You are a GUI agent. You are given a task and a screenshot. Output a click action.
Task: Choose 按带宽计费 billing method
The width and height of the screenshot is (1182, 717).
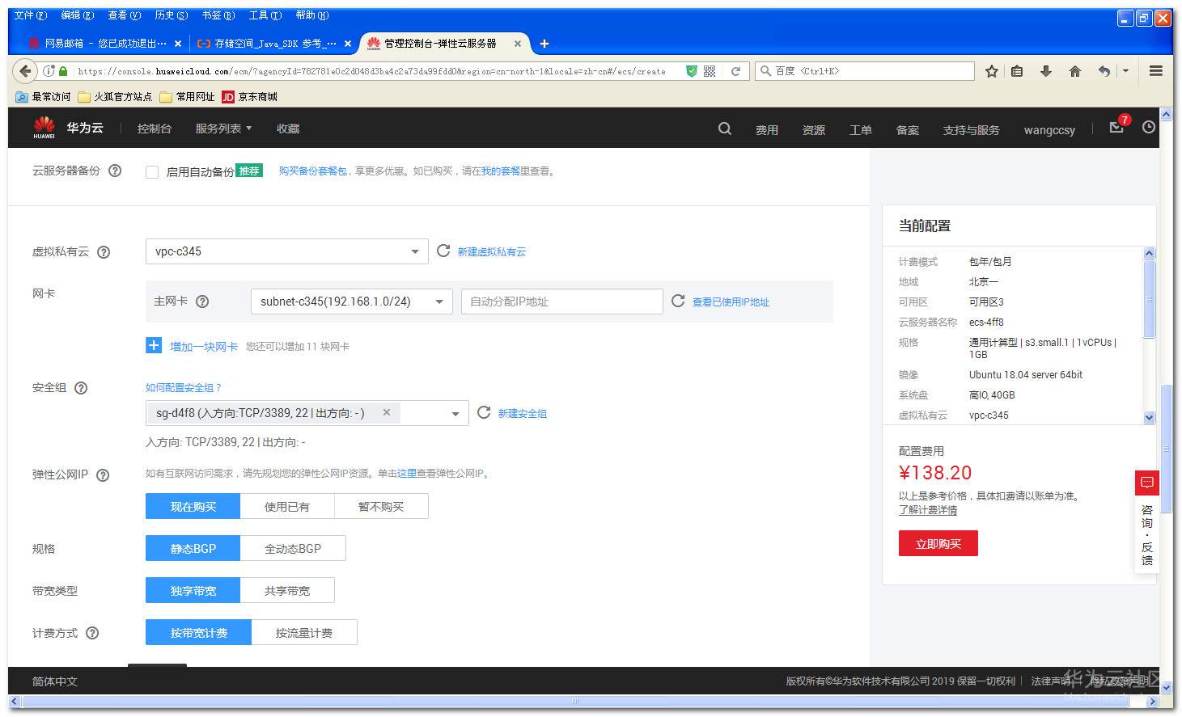(x=199, y=632)
